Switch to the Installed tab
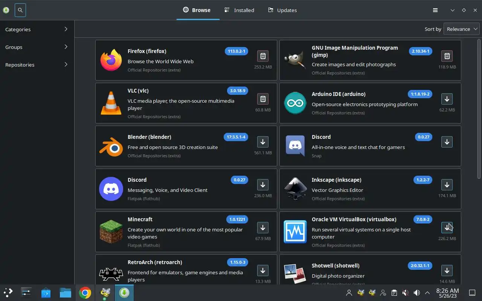The image size is (482, 301). (239, 10)
